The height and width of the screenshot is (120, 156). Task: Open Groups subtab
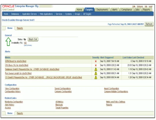pyautogui.click(x=77, y=14)
